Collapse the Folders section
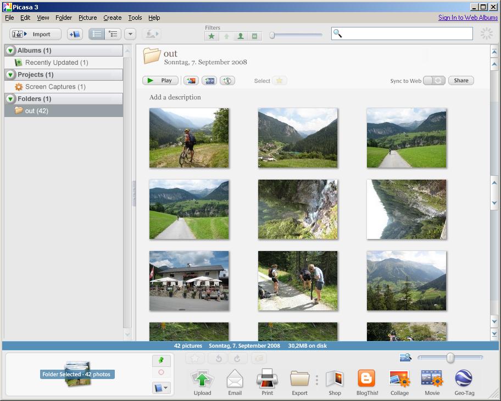The width and height of the screenshot is (501, 401). 10,99
